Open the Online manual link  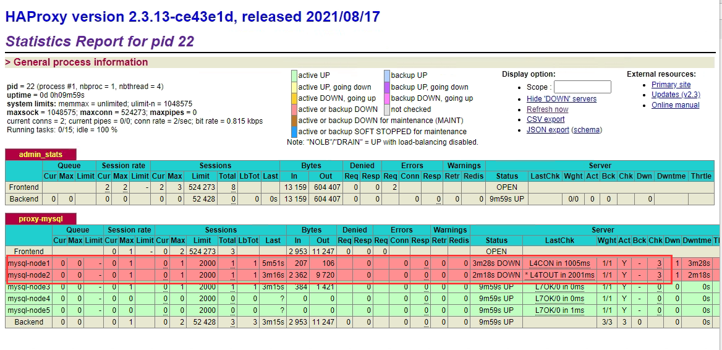[675, 105]
